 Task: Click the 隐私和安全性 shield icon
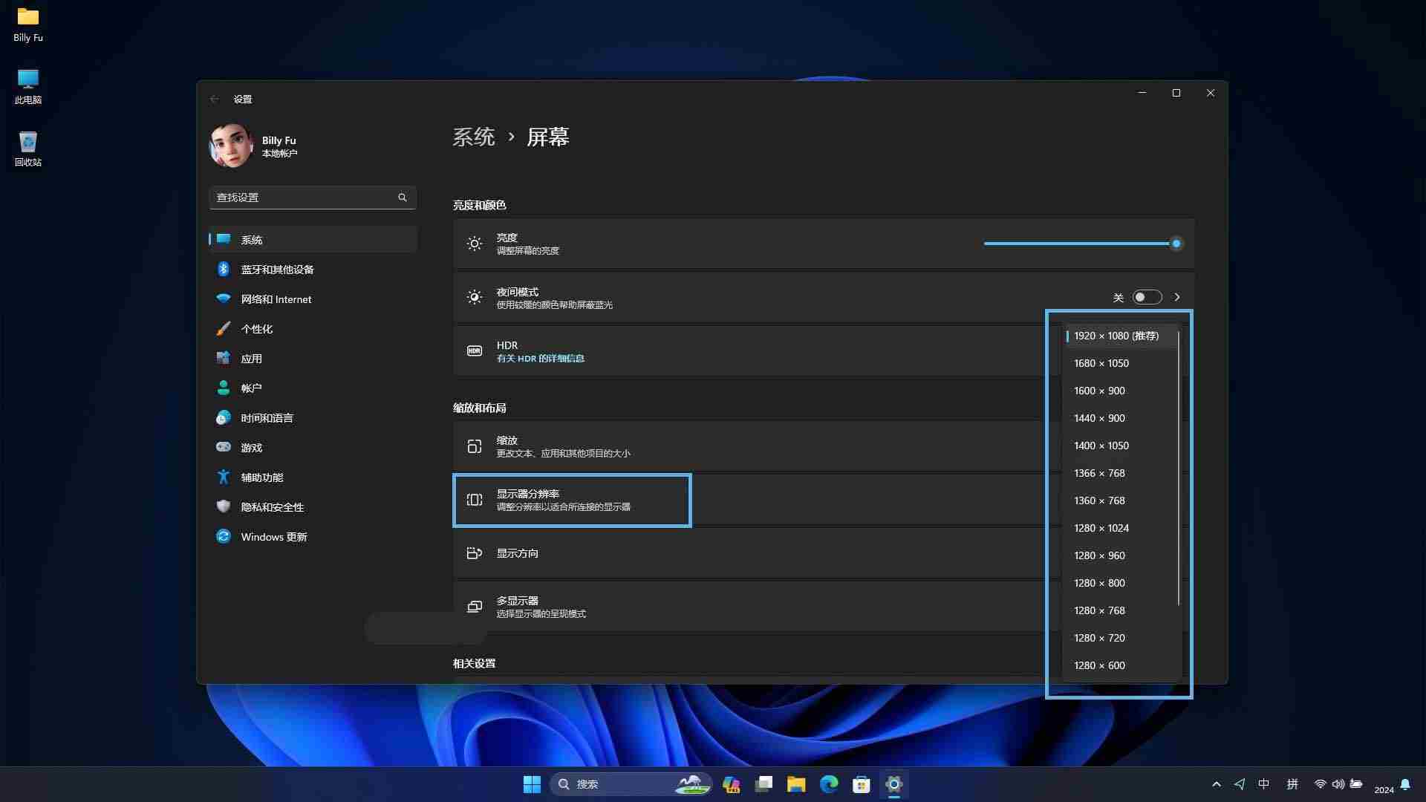tap(224, 507)
